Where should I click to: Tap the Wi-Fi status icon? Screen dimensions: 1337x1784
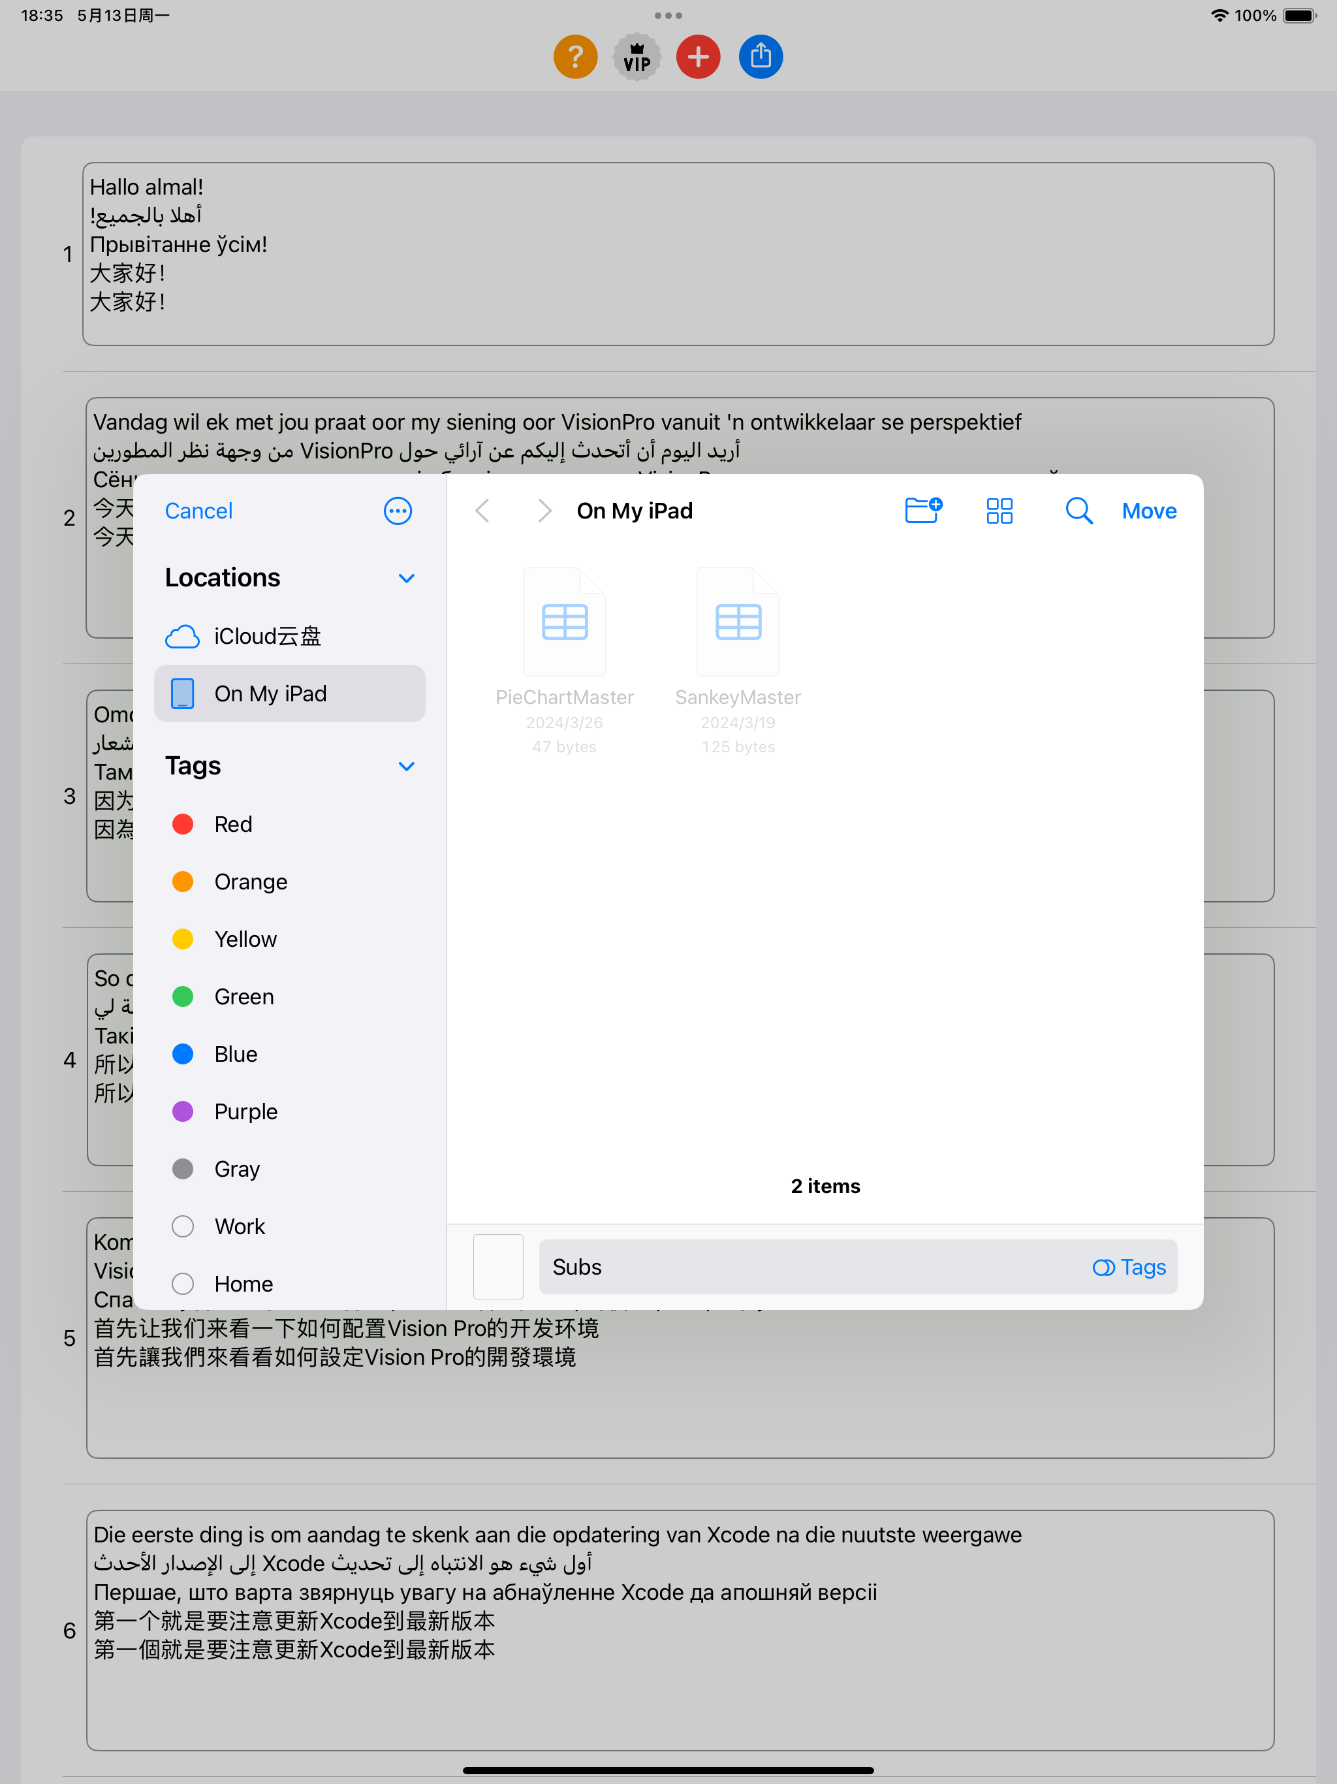1219,15
